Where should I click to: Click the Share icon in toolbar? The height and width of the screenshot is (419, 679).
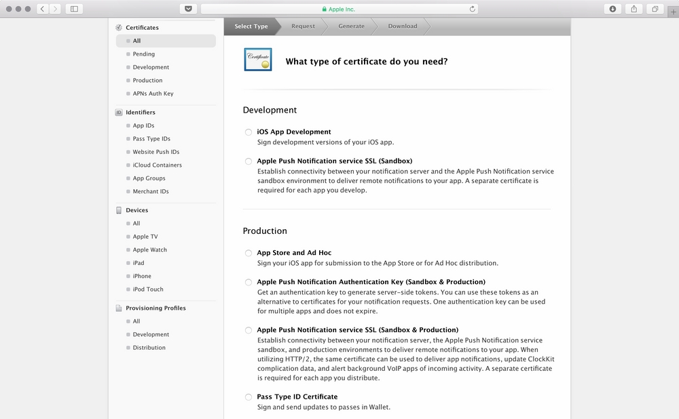[x=634, y=9]
